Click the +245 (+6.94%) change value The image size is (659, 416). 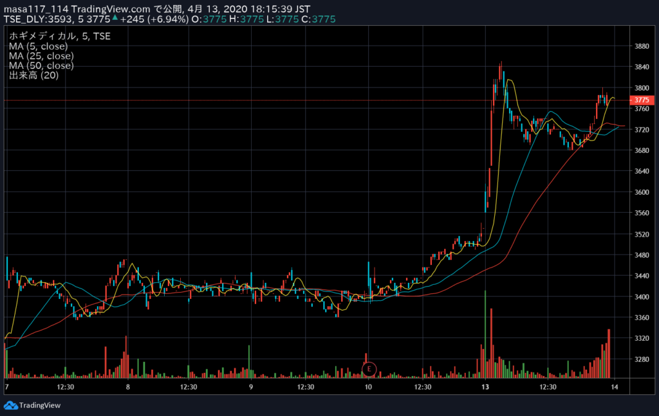click(154, 19)
